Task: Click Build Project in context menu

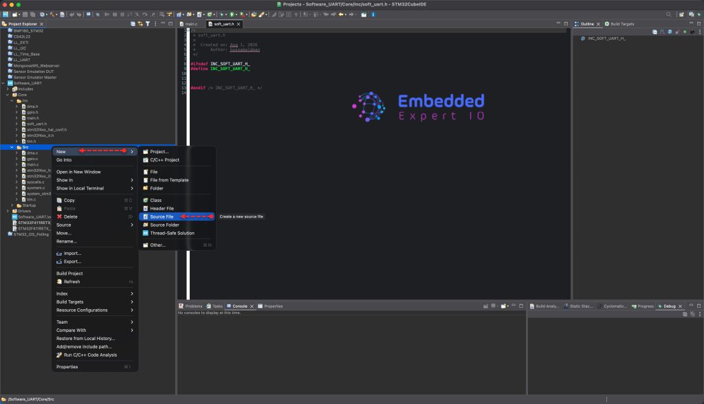Action: pyautogui.click(x=95, y=273)
